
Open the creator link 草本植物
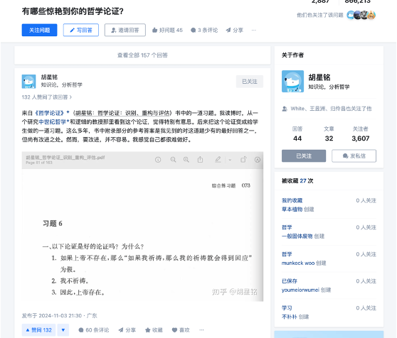(x=292, y=209)
